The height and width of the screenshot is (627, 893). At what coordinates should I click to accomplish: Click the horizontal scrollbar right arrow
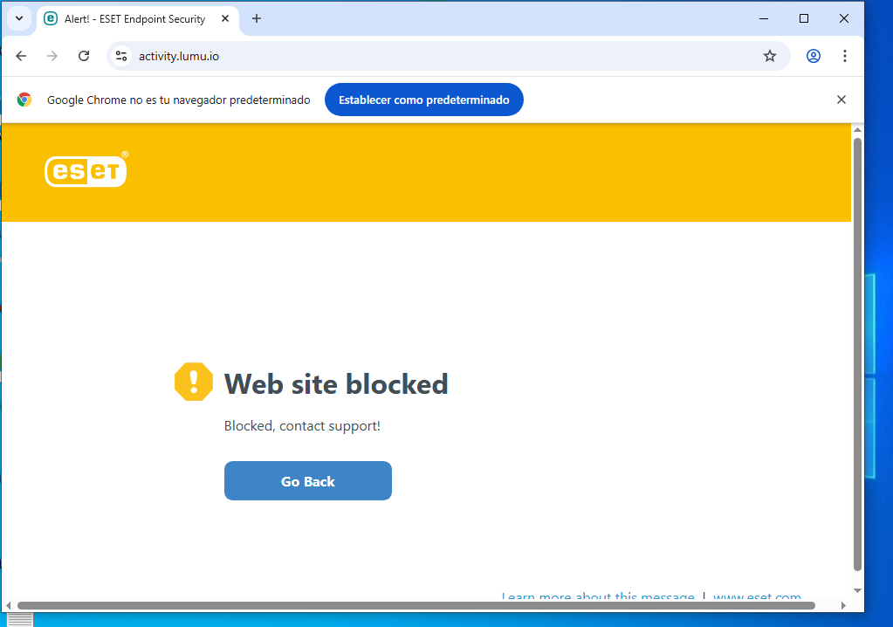(x=843, y=605)
